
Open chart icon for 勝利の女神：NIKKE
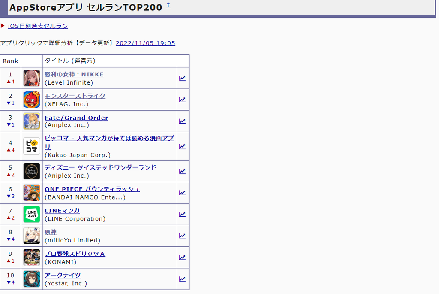182,78
